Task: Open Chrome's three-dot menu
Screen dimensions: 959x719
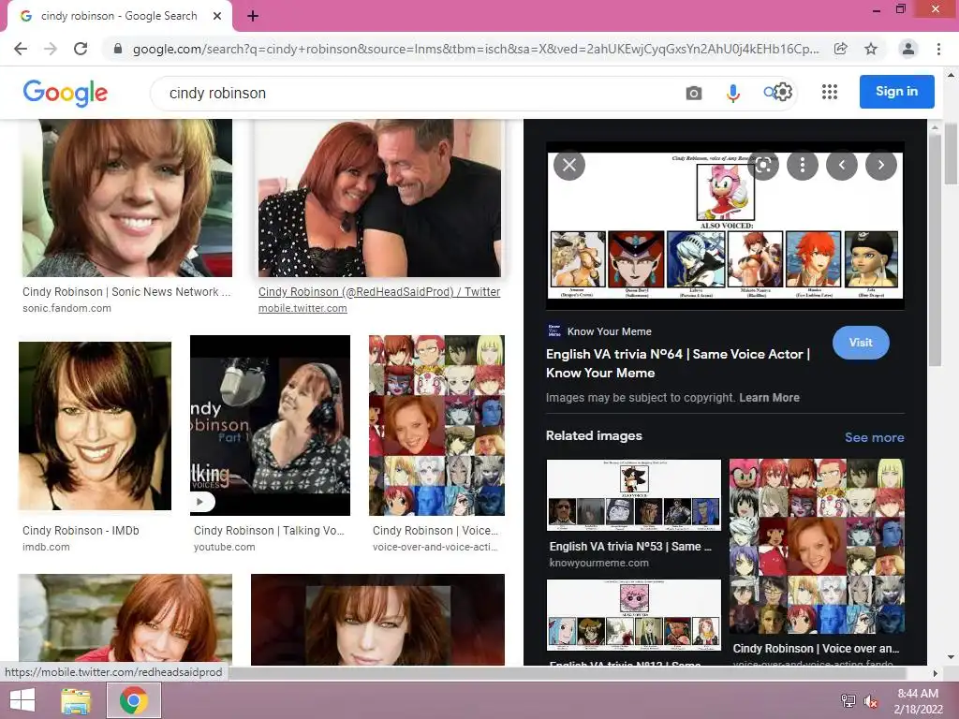Action: click(x=938, y=49)
